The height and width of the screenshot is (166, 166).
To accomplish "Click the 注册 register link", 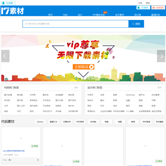I will click(140, 3).
